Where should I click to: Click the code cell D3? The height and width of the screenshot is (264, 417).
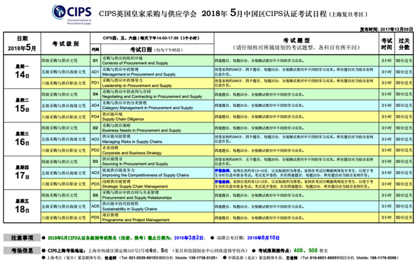tap(96, 161)
